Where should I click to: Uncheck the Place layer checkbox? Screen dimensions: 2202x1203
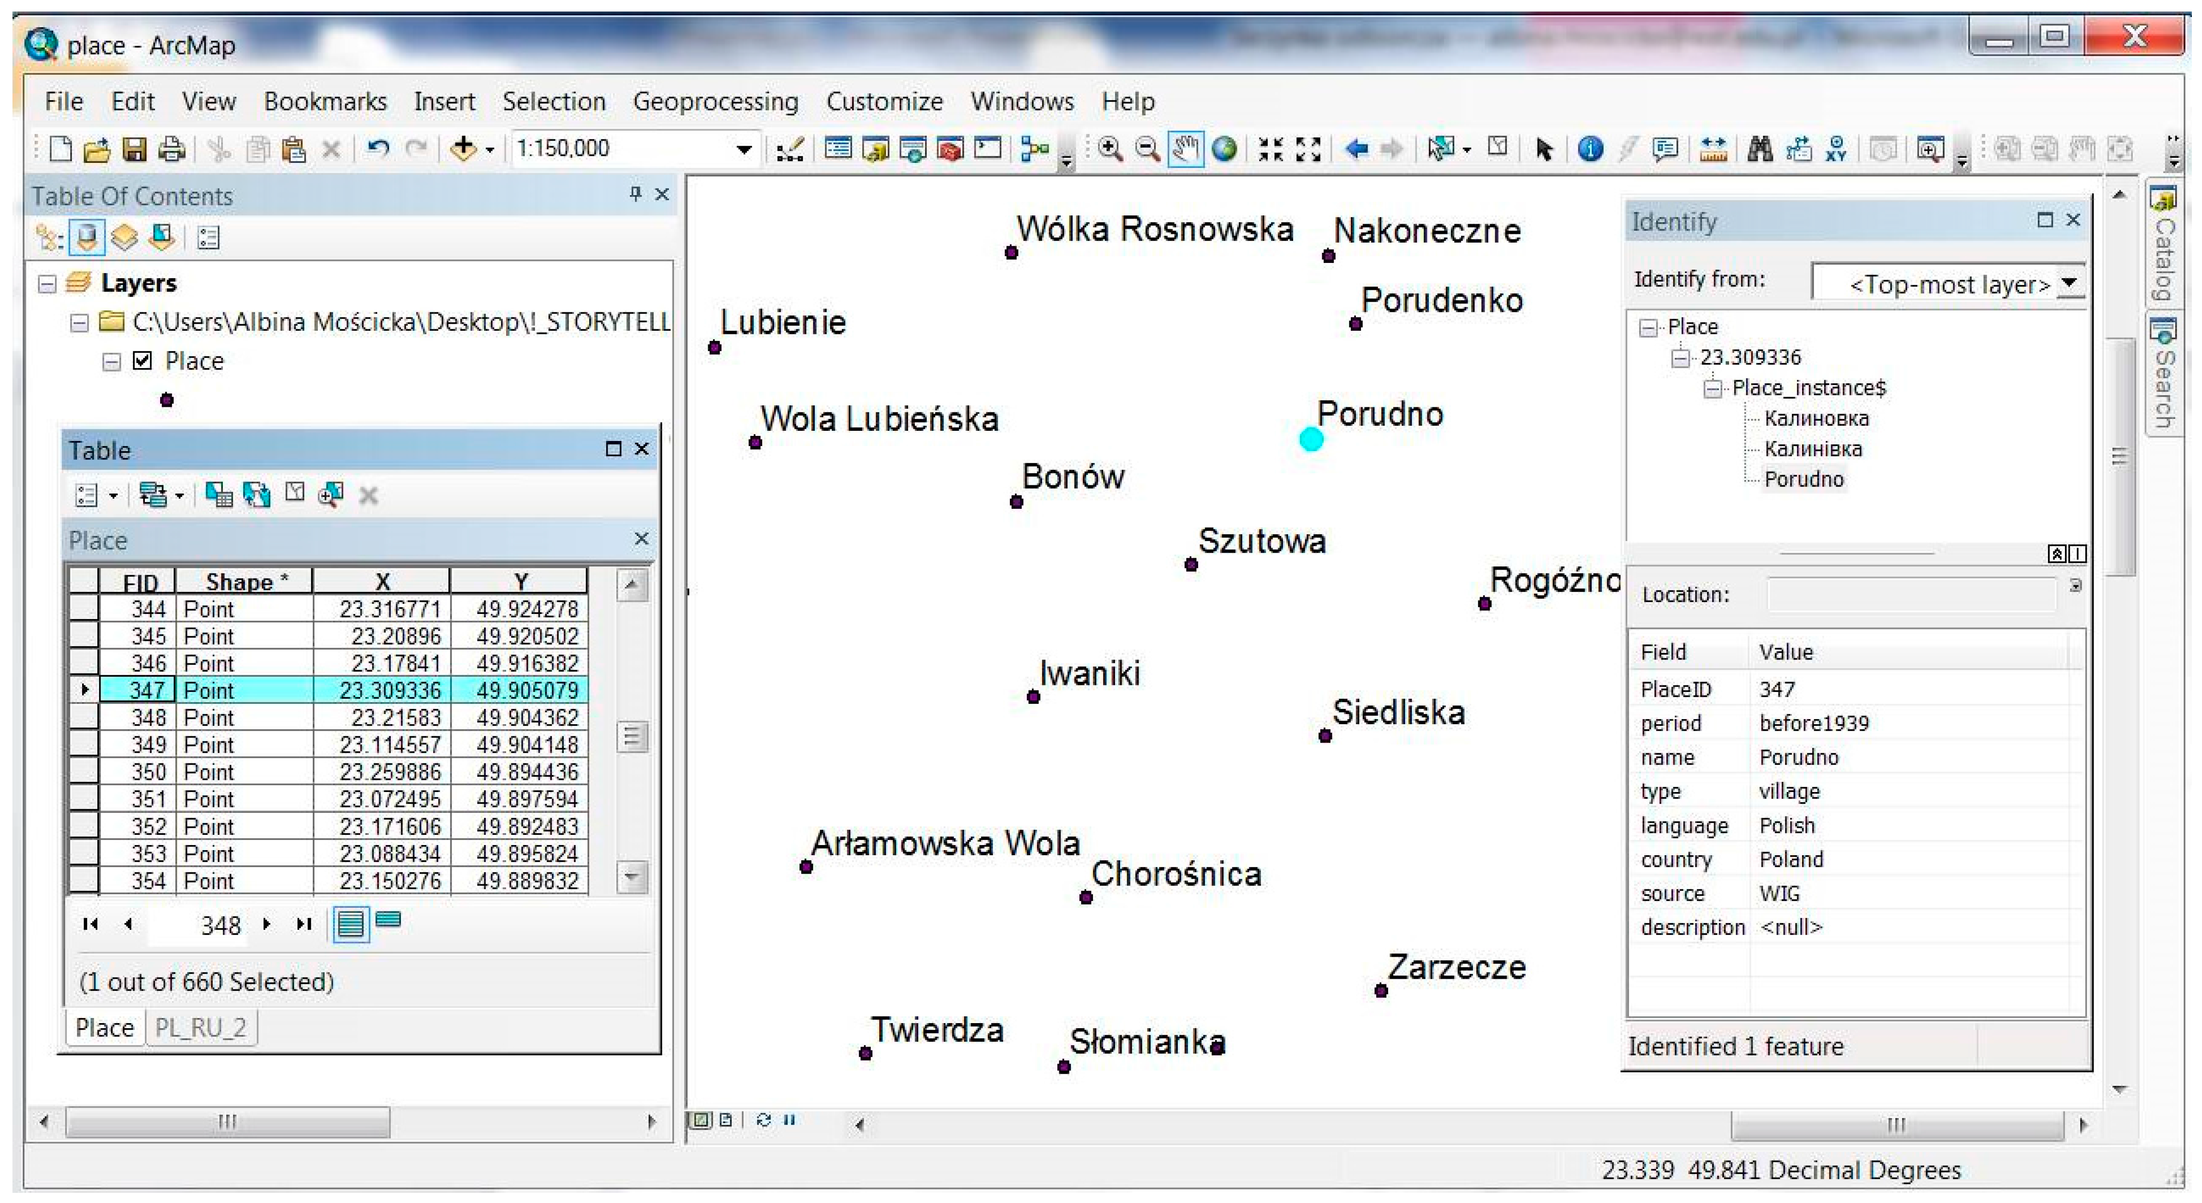click(143, 361)
